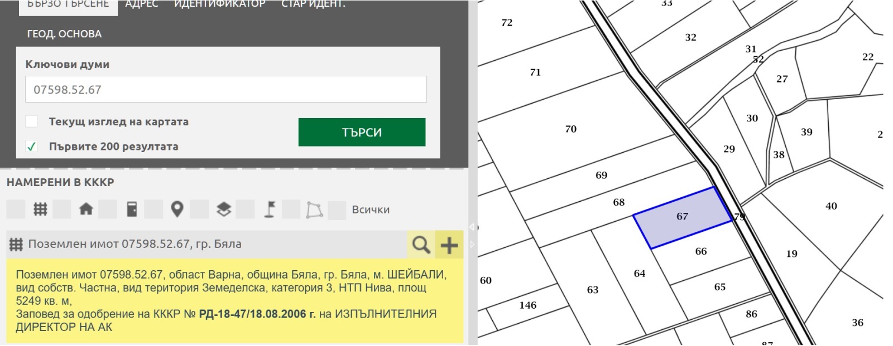
Task: Zoom to parcel with magnifier icon
Action: tap(421, 245)
